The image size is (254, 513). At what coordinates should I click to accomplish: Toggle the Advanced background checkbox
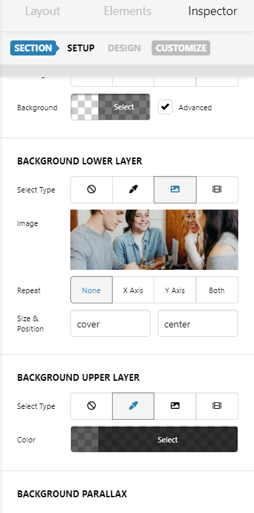coord(165,107)
